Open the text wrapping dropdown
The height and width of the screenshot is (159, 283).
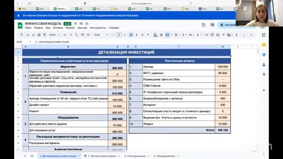[191, 35]
